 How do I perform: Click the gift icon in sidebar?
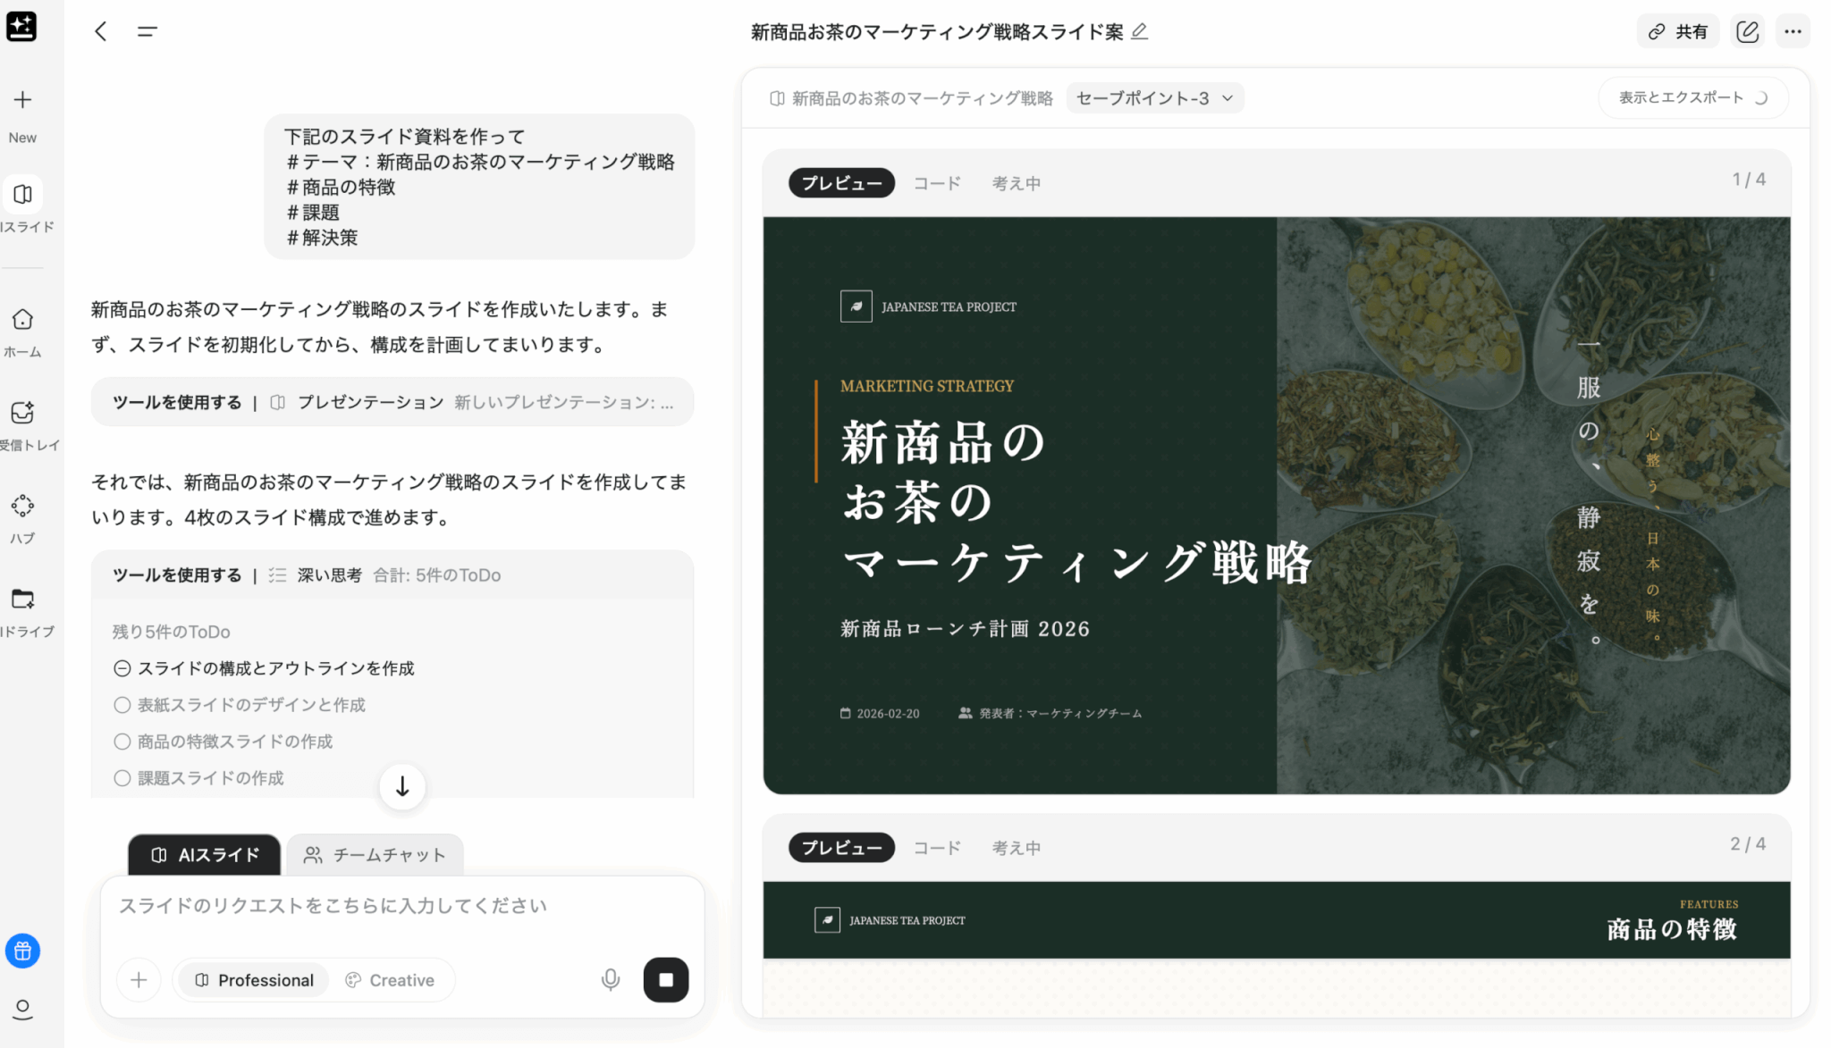tap(22, 951)
